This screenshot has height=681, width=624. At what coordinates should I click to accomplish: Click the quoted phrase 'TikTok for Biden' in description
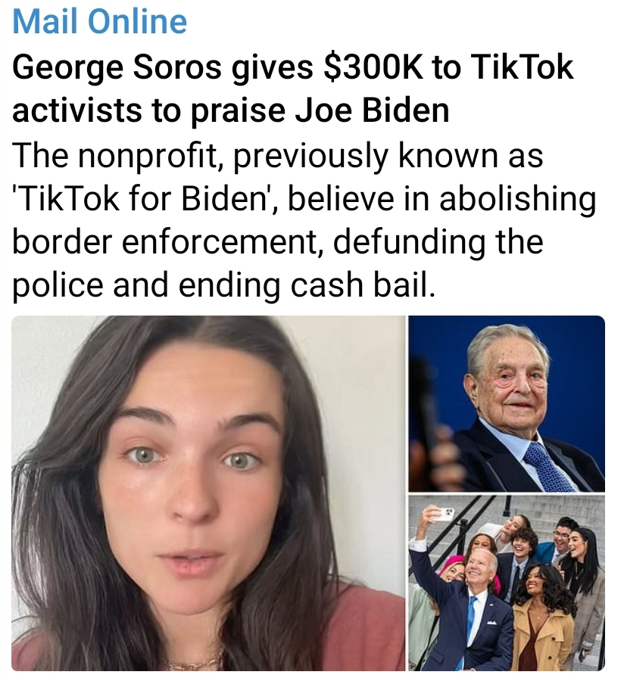coord(145,198)
